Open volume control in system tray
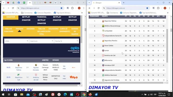The height and width of the screenshot is (97, 173). click(151, 95)
